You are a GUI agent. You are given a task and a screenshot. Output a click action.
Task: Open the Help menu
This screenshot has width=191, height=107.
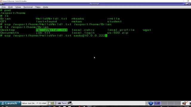(45, 7)
